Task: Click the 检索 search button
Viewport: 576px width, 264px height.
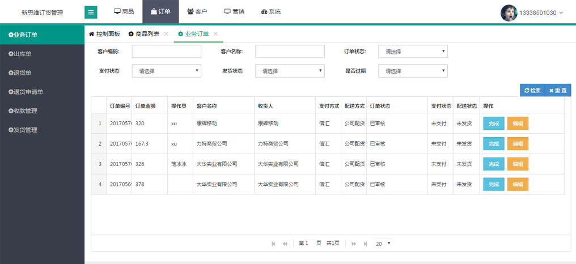Action: point(532,91)
